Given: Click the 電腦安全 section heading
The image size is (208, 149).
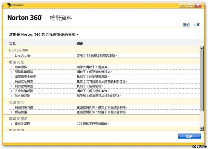Looking at the screenshot, I should coord(16,62).
